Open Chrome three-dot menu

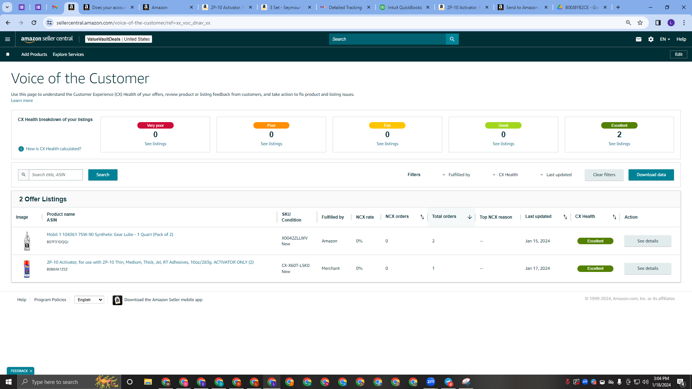684,23
